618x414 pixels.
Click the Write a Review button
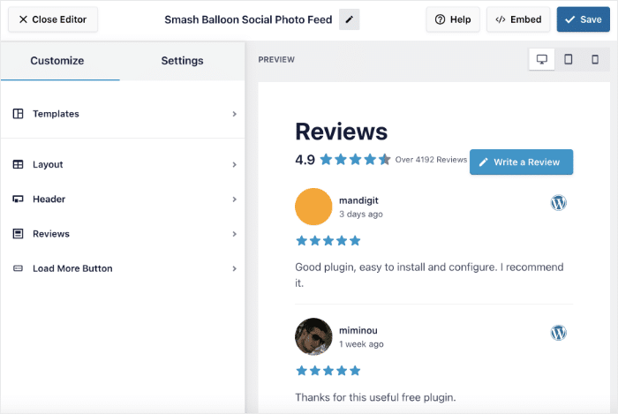click(x=522, y=162)
